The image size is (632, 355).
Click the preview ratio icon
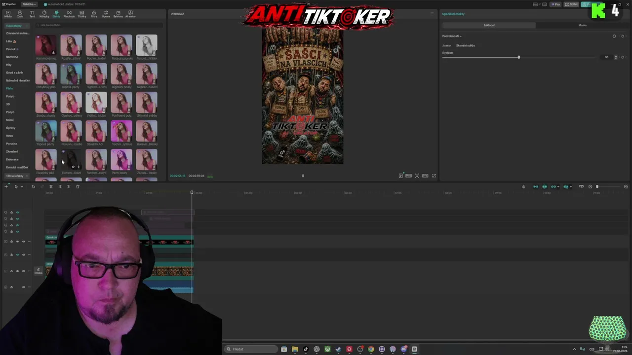click(425, 176)
